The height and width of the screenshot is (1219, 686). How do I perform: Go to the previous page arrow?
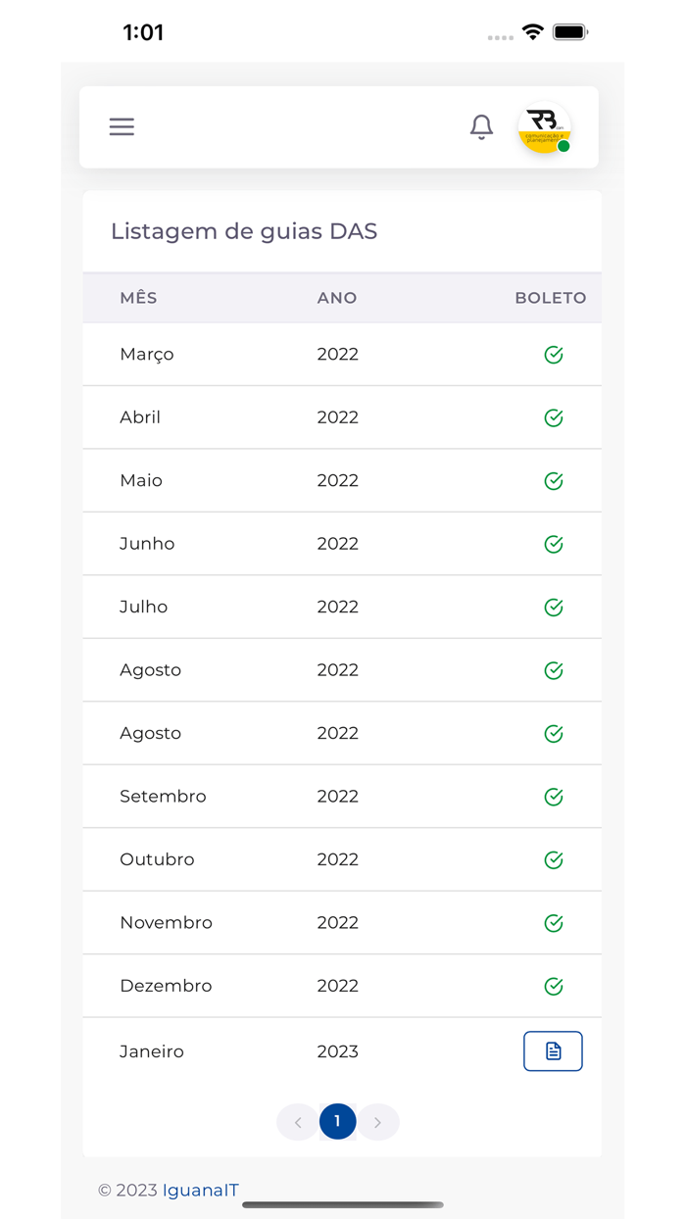click(x=298, y=1122)
